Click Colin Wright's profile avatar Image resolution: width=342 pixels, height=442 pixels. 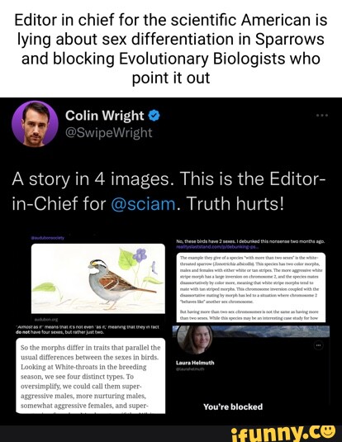pyautogui.click(x=35, y=124)
